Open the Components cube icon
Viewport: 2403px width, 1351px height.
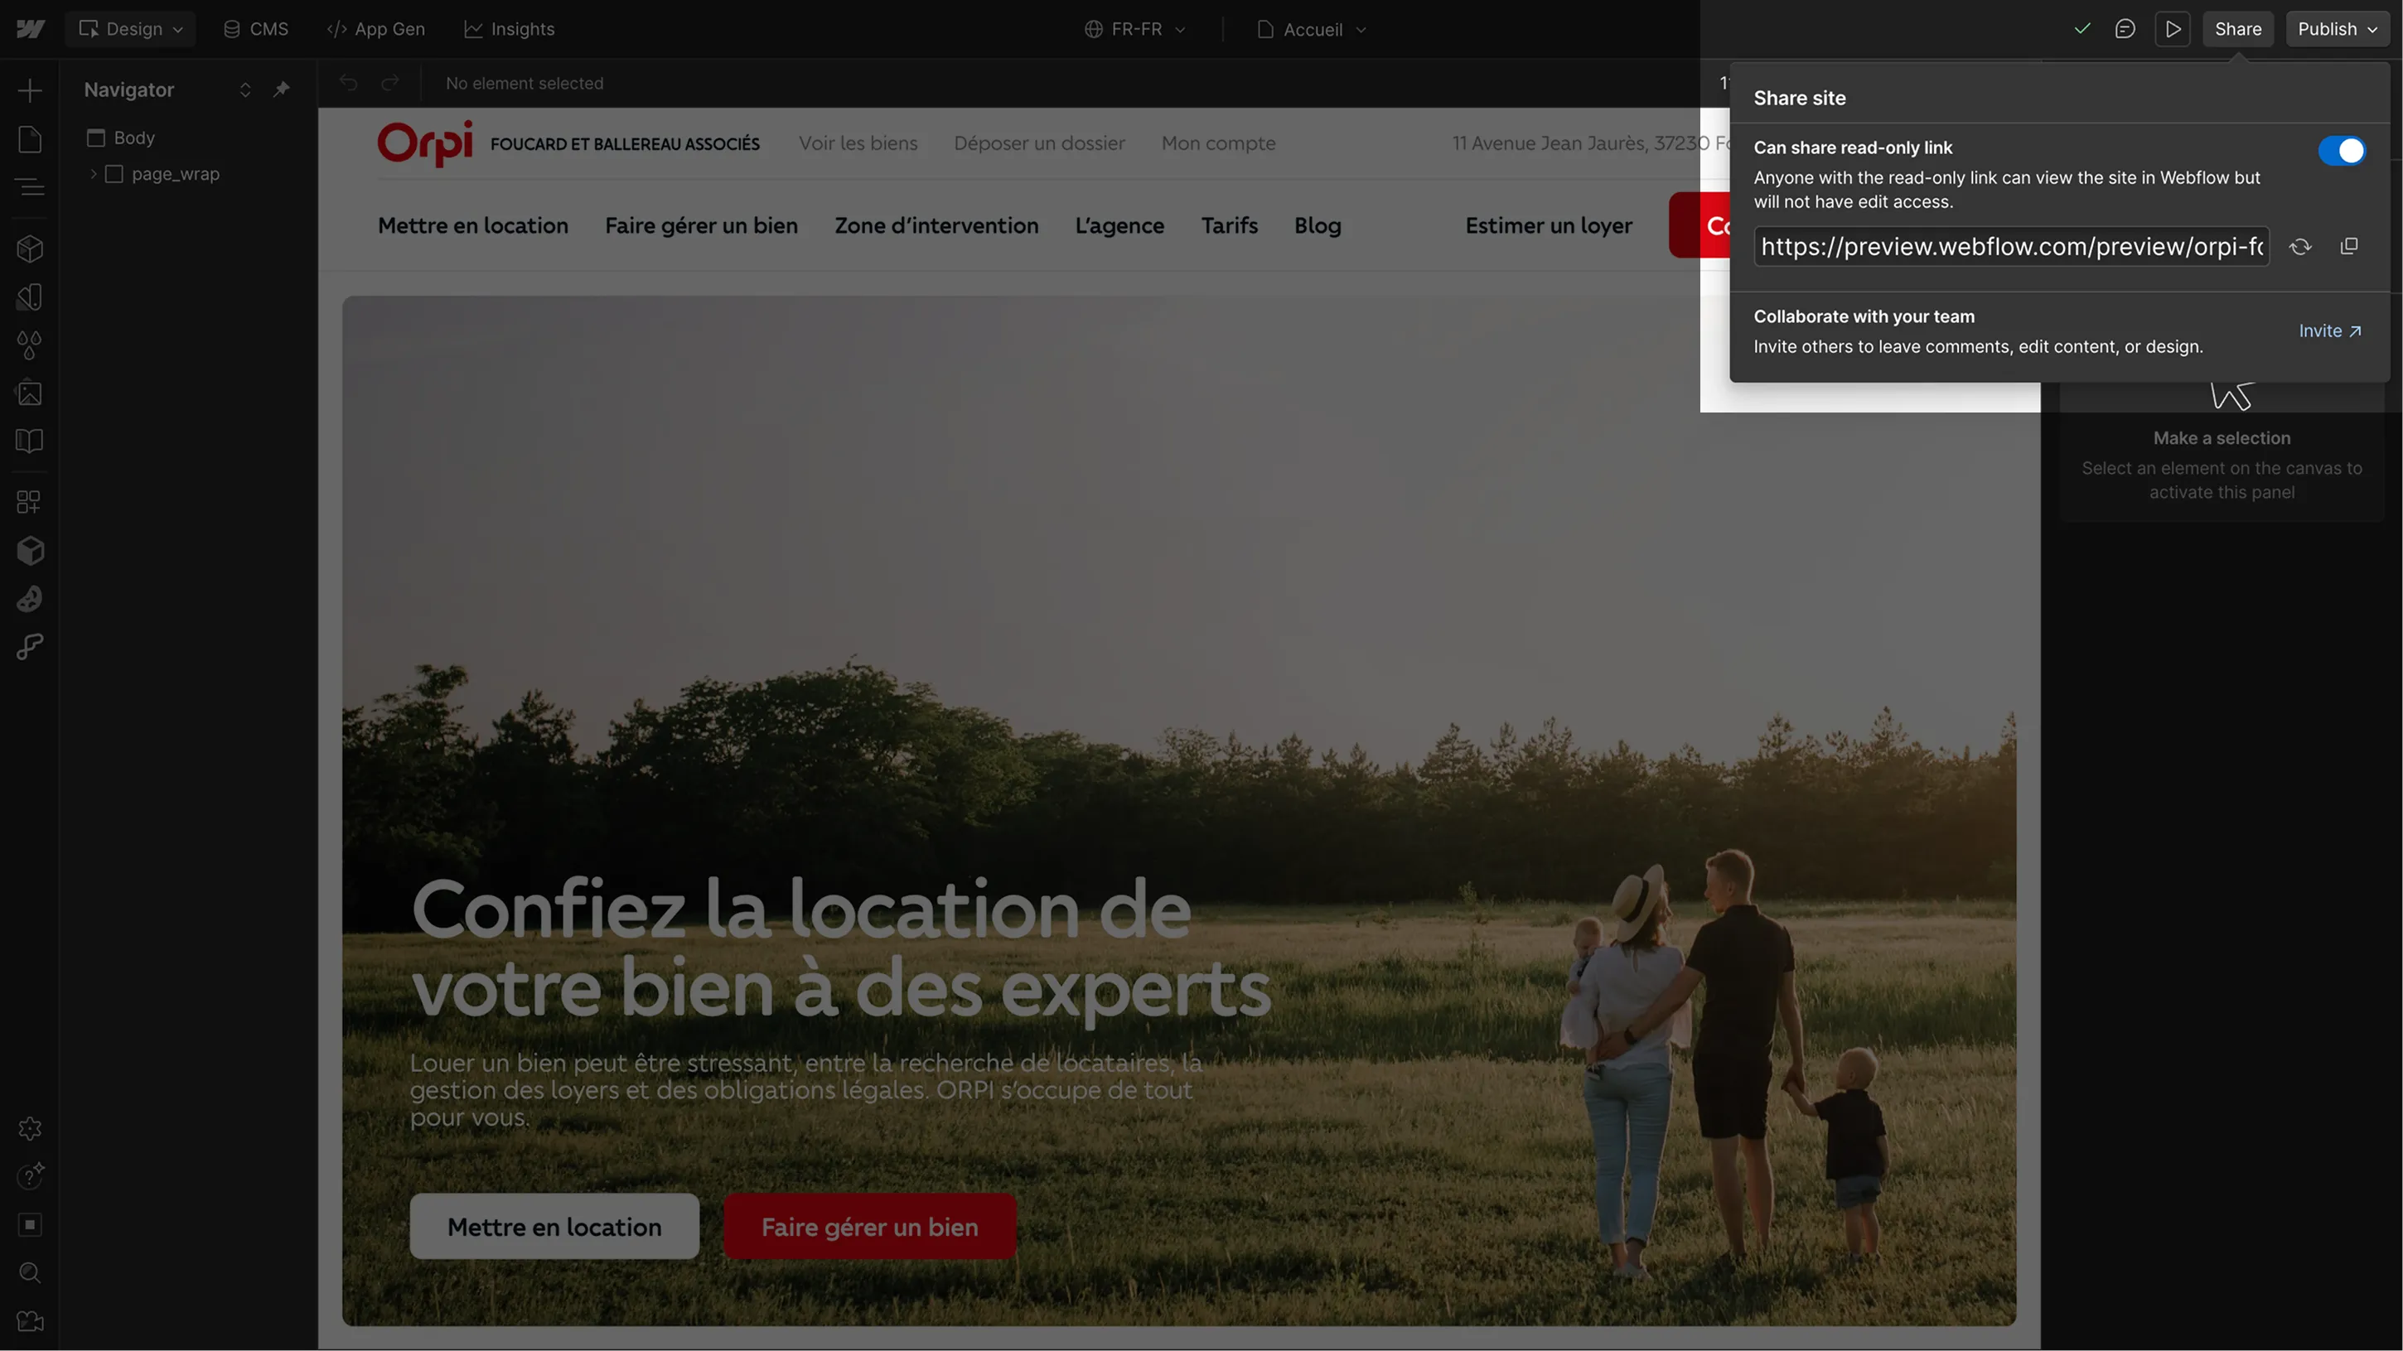pyautogui.click(x=30, y=249)
